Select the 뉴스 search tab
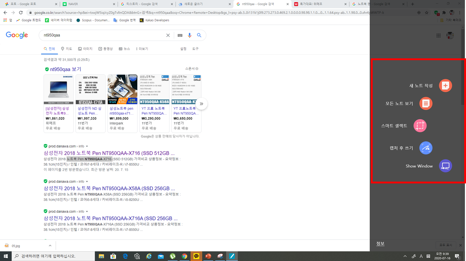The height and width of the screenshot is (261, 466). click(124, 49)
